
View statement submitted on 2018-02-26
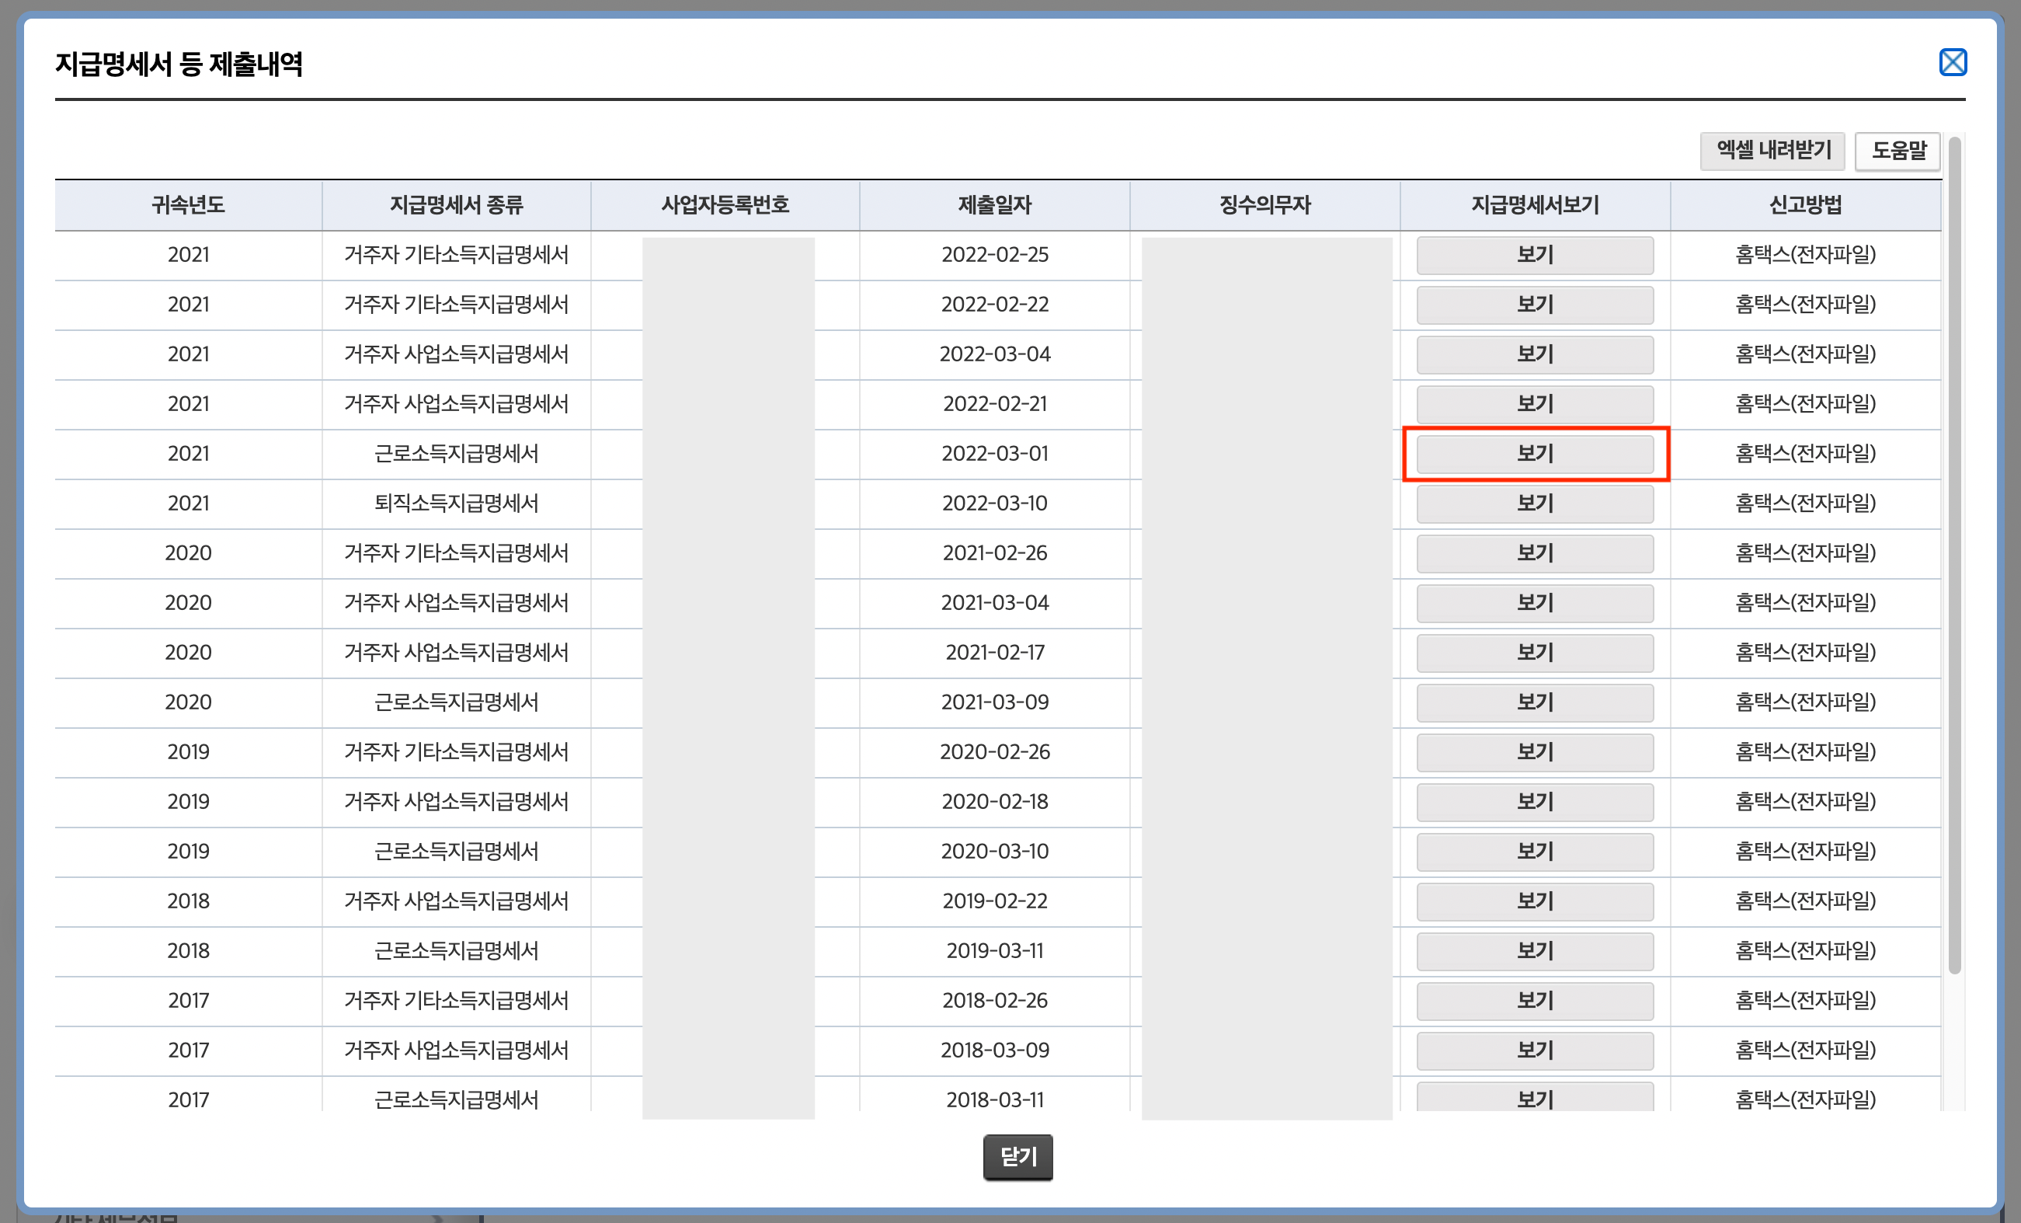1534,1001
